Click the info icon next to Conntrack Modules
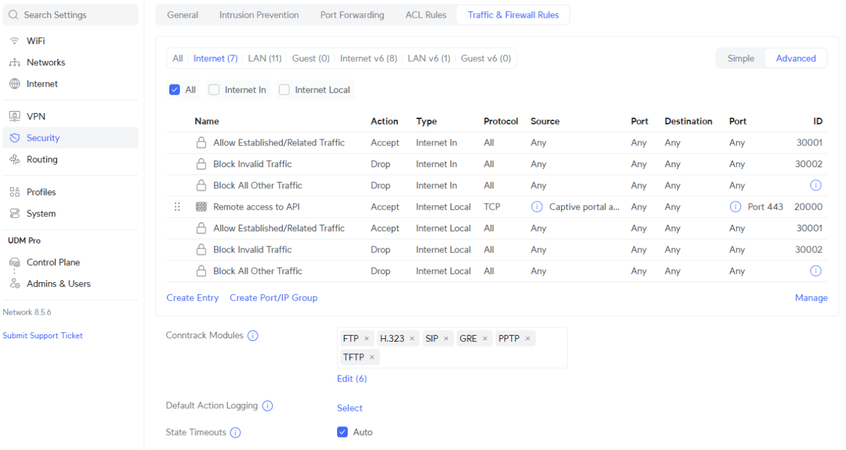This screenshot has height=450, width=846. coord(252,336)
